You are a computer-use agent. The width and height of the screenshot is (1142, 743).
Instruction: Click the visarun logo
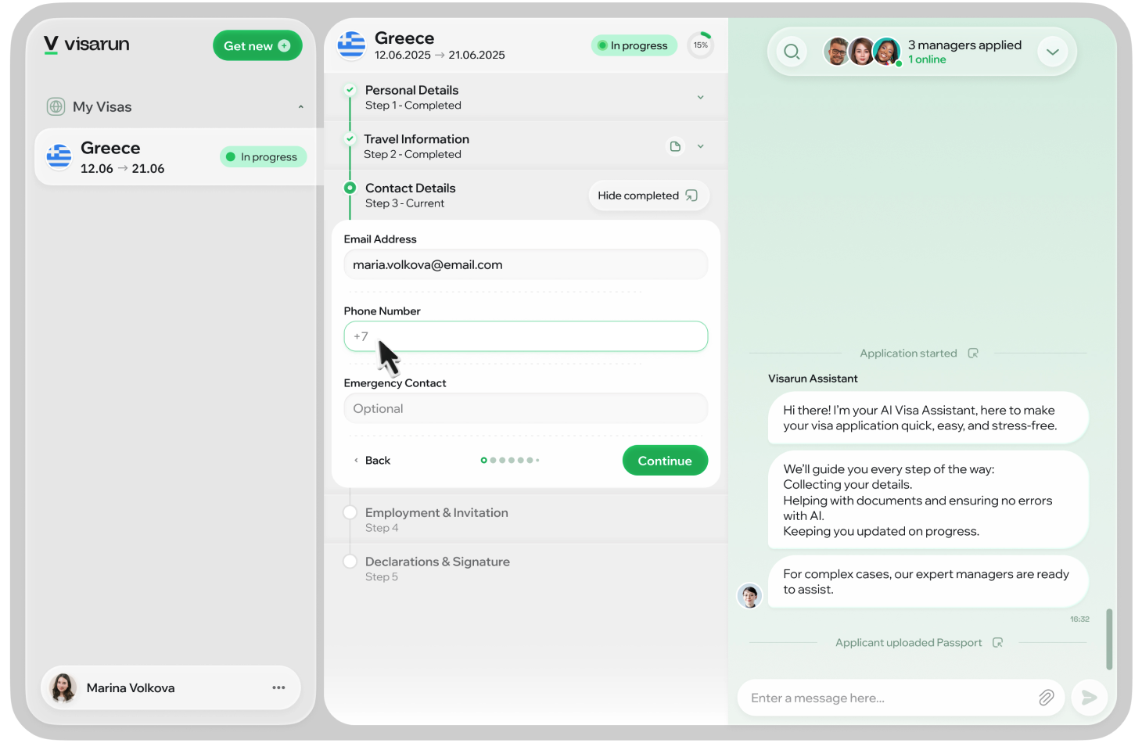(86, 45)
